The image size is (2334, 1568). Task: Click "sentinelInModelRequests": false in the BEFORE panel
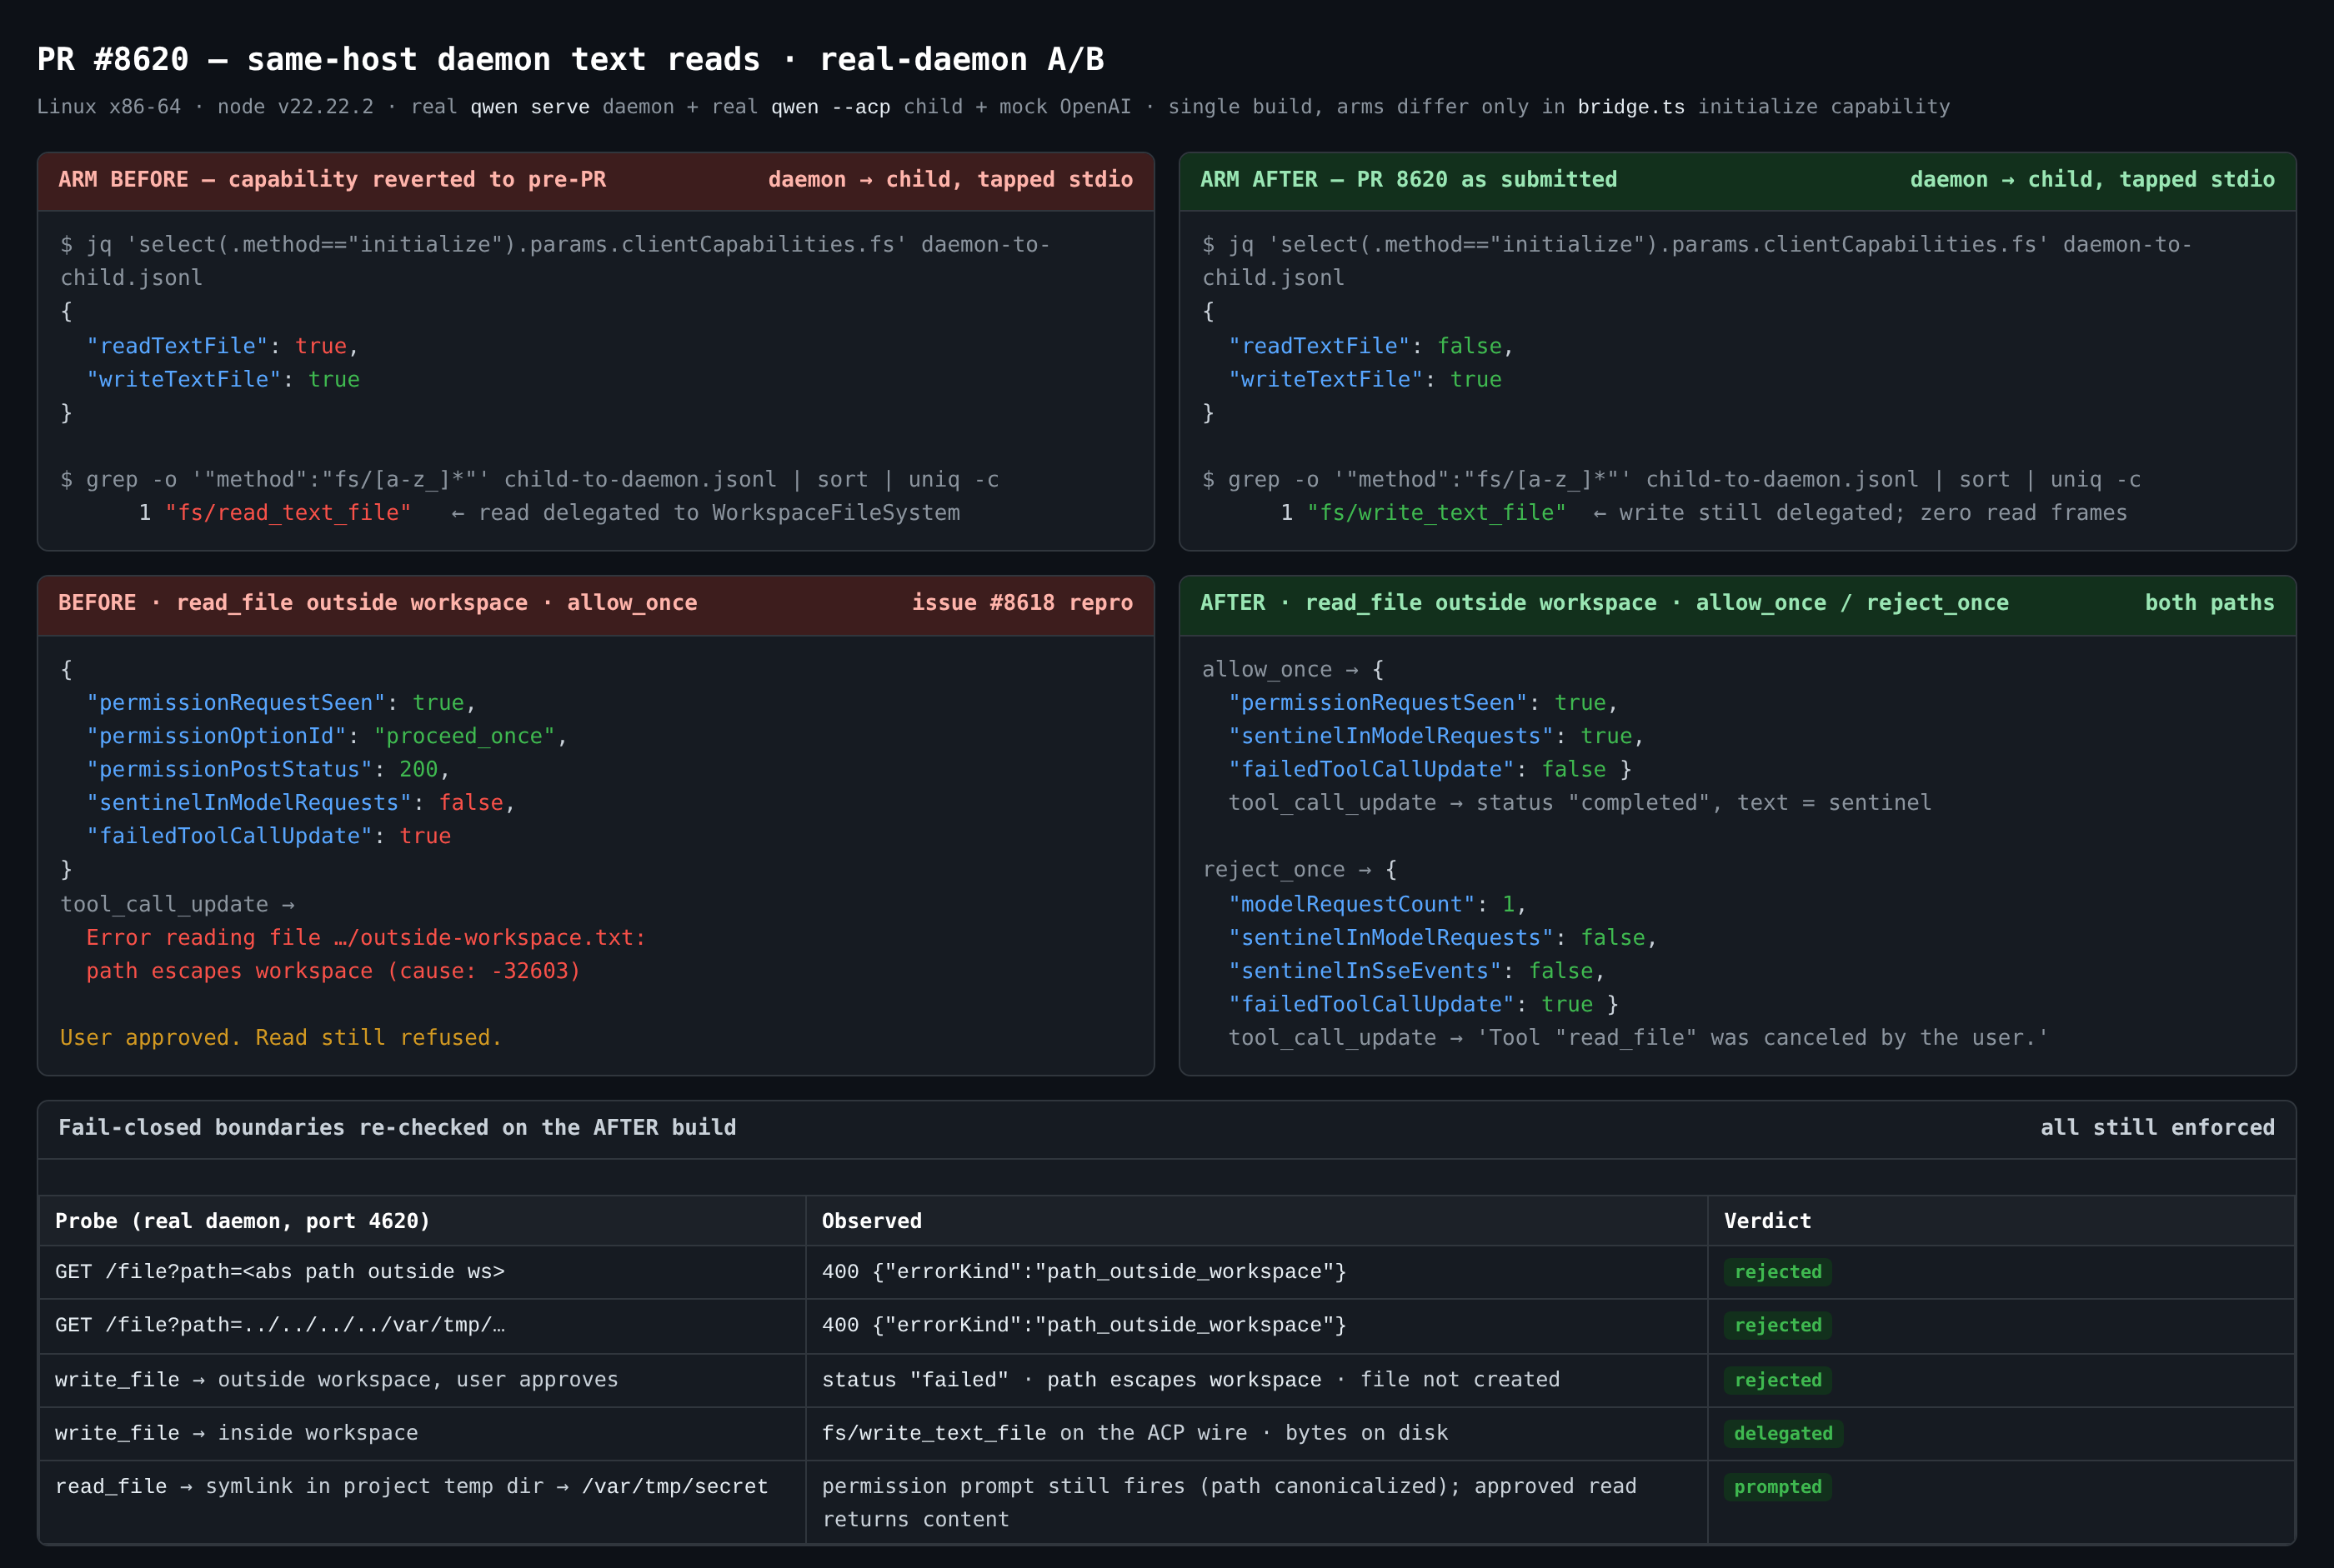pyautogui.click(x=300, y=803)
